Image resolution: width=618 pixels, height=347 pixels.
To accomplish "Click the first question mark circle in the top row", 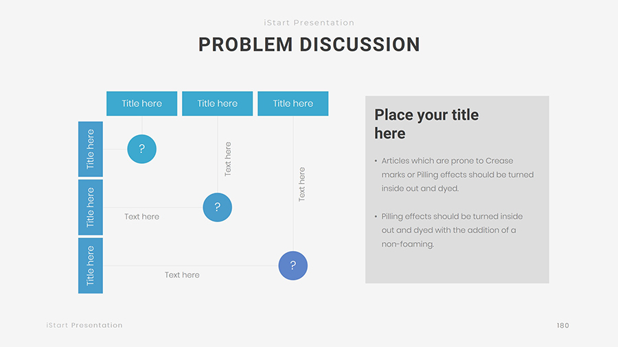I will [141, 149].
